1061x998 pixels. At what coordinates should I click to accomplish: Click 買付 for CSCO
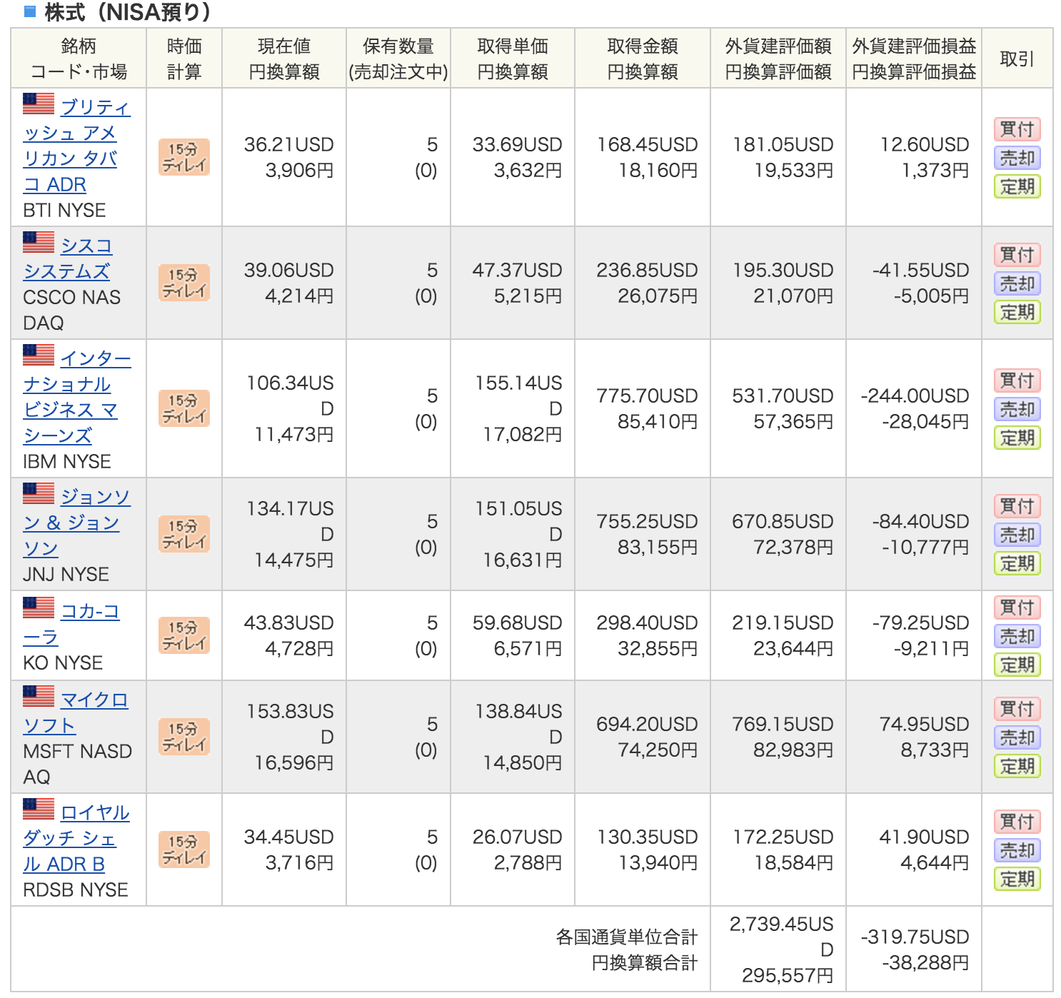coord(1017,255)
